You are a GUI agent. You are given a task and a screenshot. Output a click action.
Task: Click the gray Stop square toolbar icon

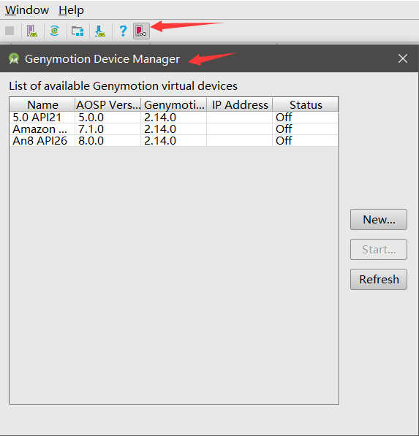tap(10, 31)
